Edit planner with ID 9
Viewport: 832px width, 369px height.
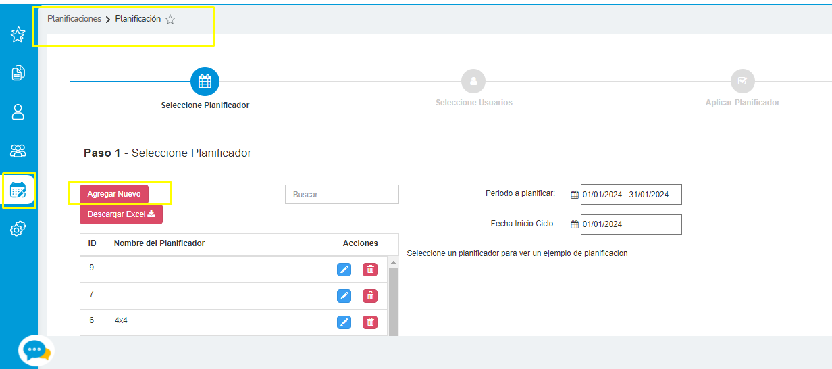(344, 270)
